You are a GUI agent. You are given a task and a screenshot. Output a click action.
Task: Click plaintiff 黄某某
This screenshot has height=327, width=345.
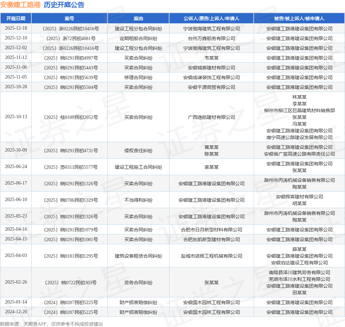click(x=212, y=147)
